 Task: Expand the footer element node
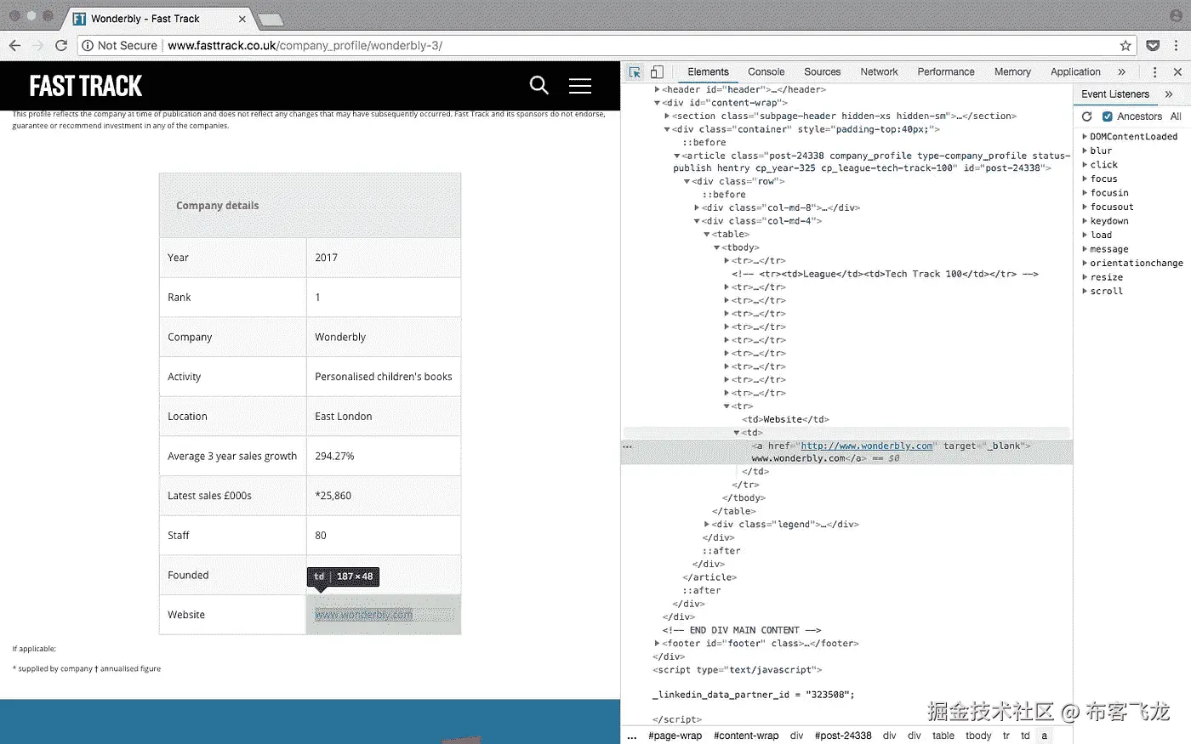pyautogui.click(x=657, y=644)
